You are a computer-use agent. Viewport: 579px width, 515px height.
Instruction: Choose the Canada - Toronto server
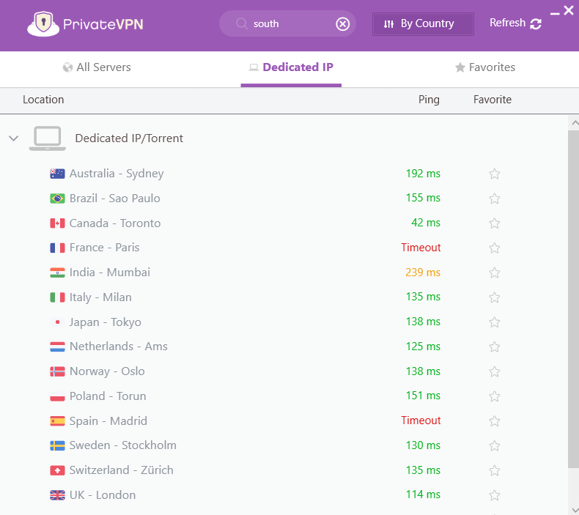[115, 223]
